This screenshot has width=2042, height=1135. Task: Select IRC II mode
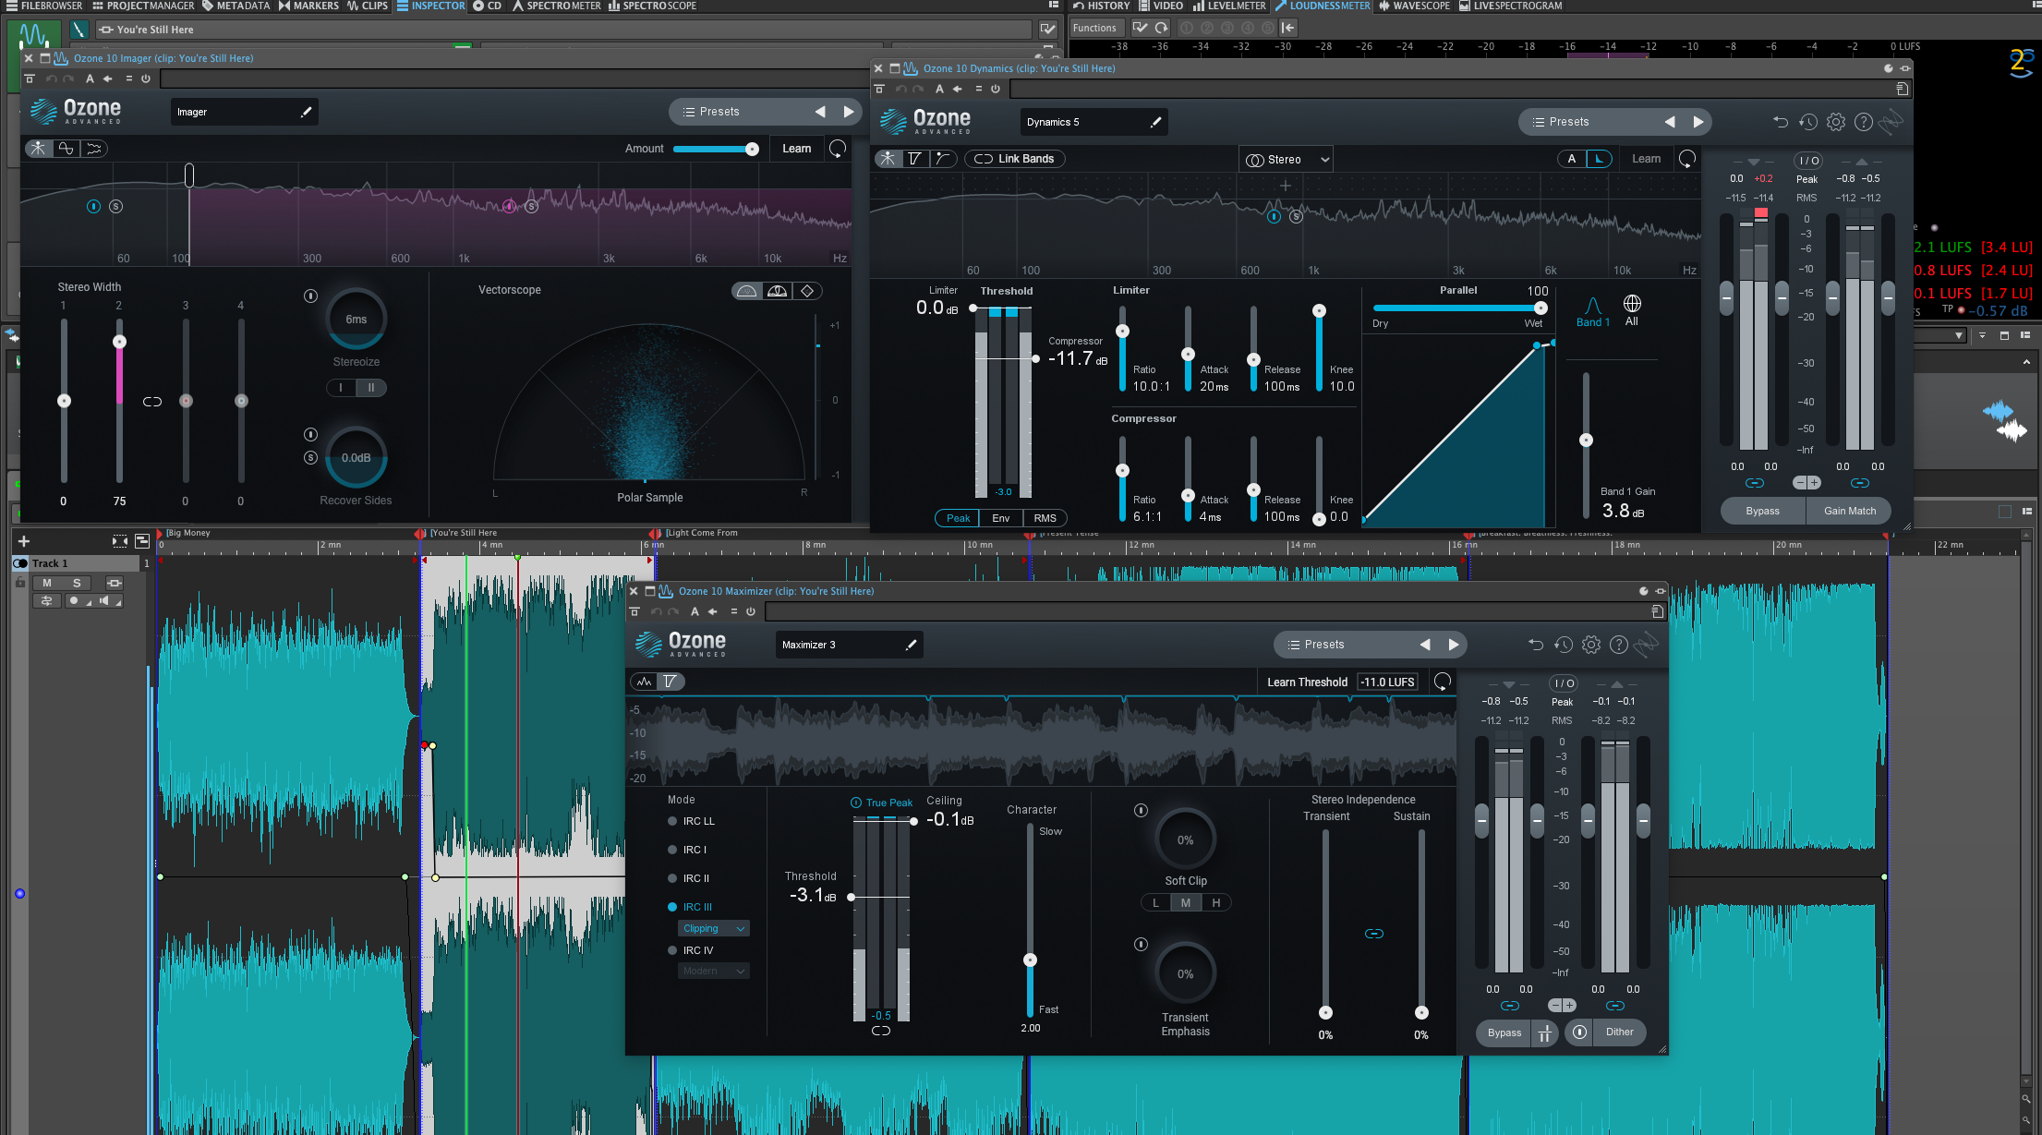tap(688, 878)
